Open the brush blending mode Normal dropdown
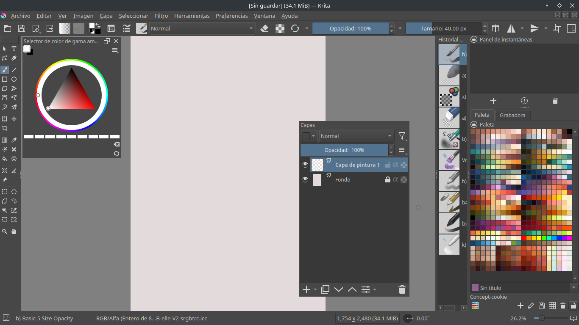Screen dimensions: 579x325 (x=201, y=28)
